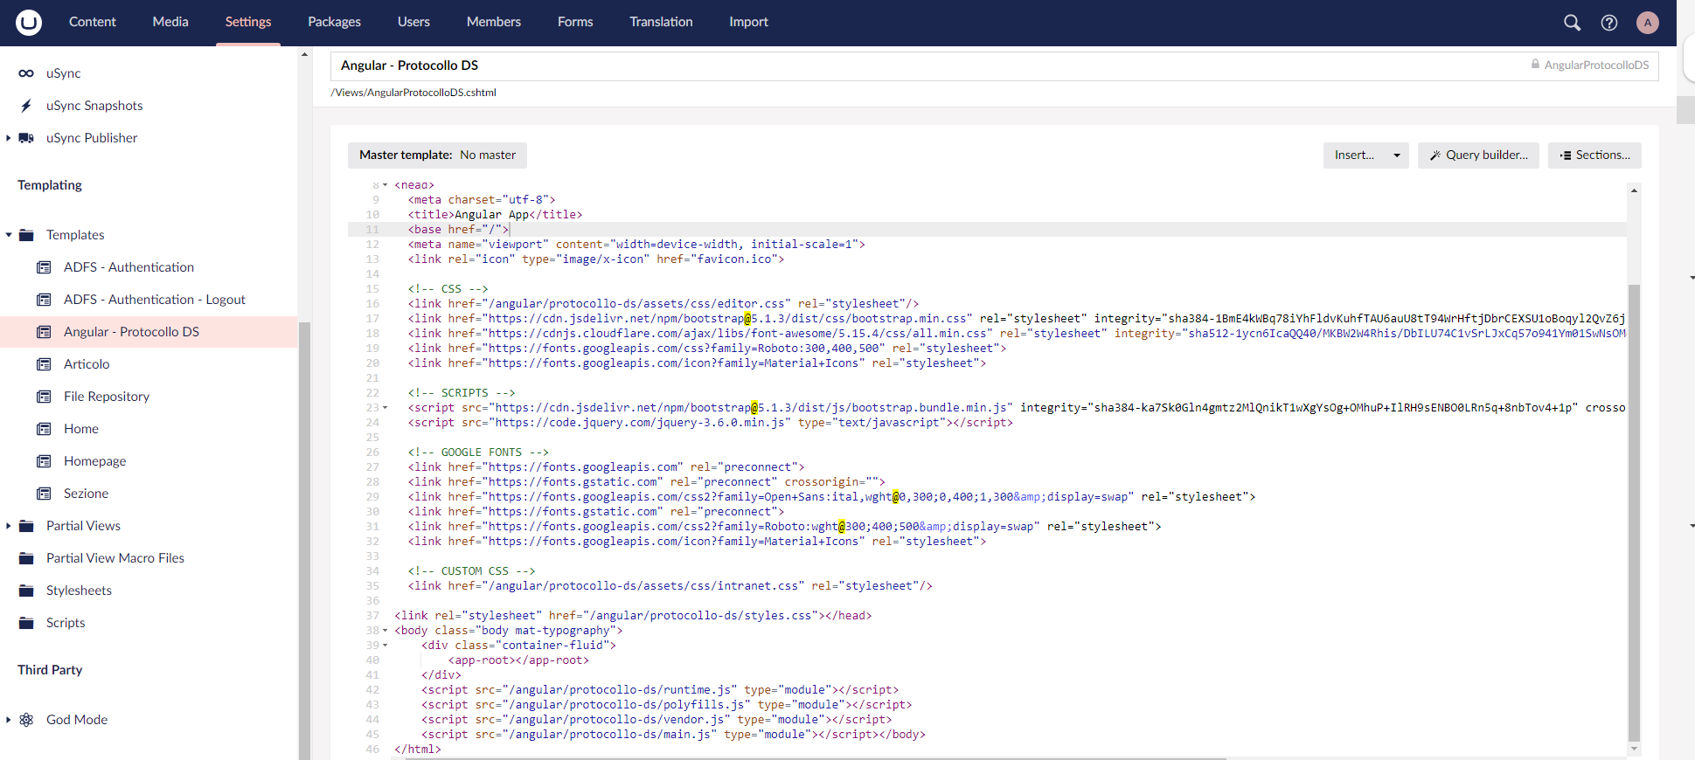
Task: Open uSync Snapshots
Action: 94,106
